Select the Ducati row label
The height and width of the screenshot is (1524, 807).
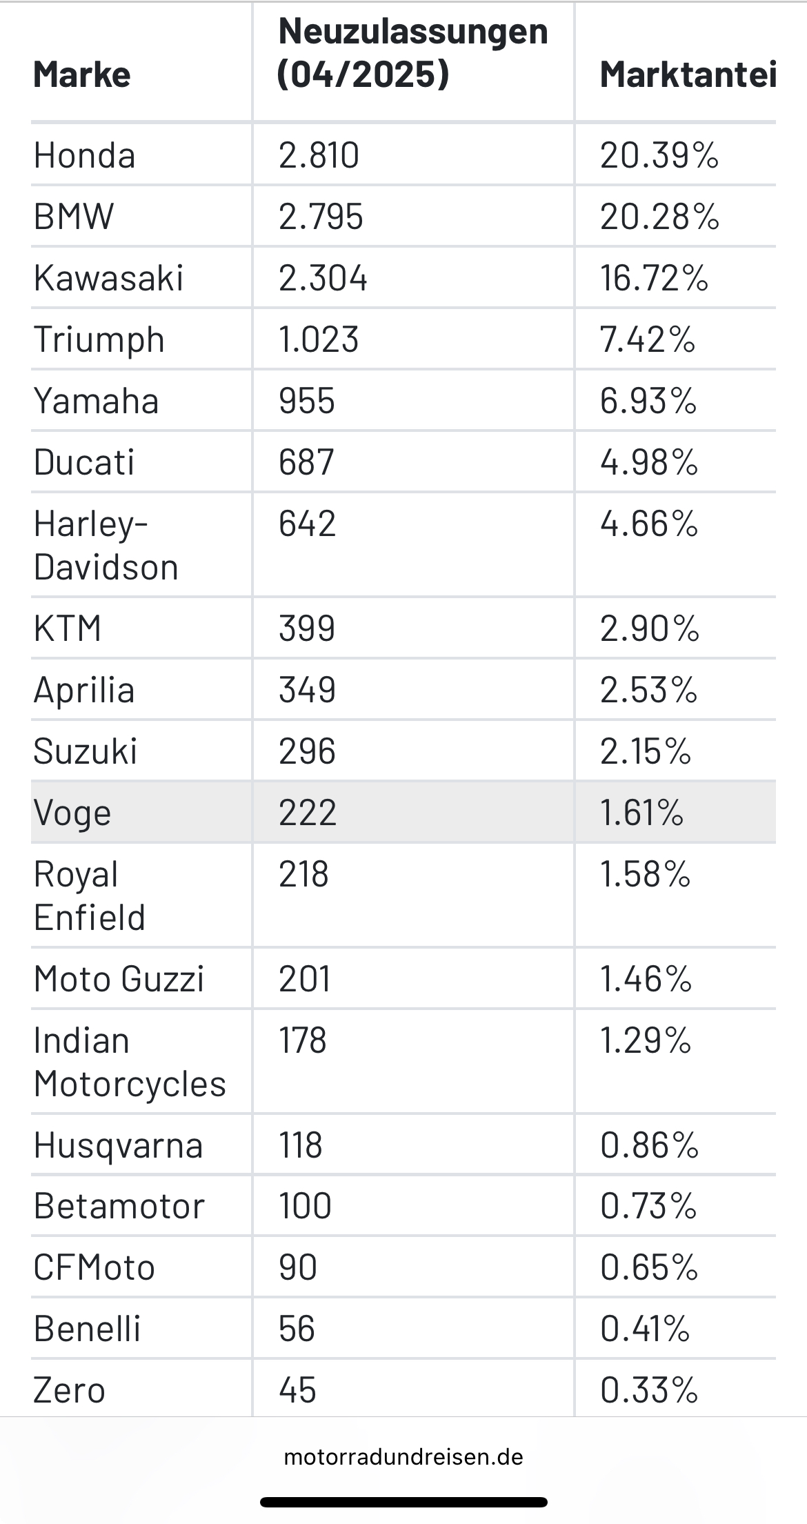[84, 462]
